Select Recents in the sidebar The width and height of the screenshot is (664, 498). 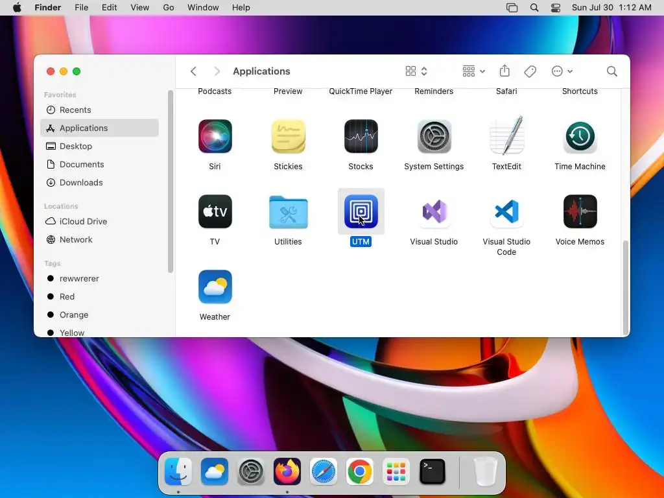tap(99, 110)
